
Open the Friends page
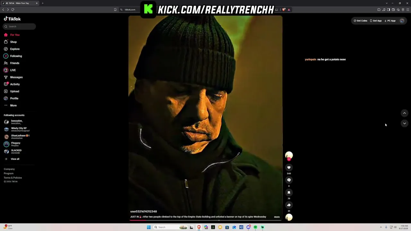[x=12, y=63]
